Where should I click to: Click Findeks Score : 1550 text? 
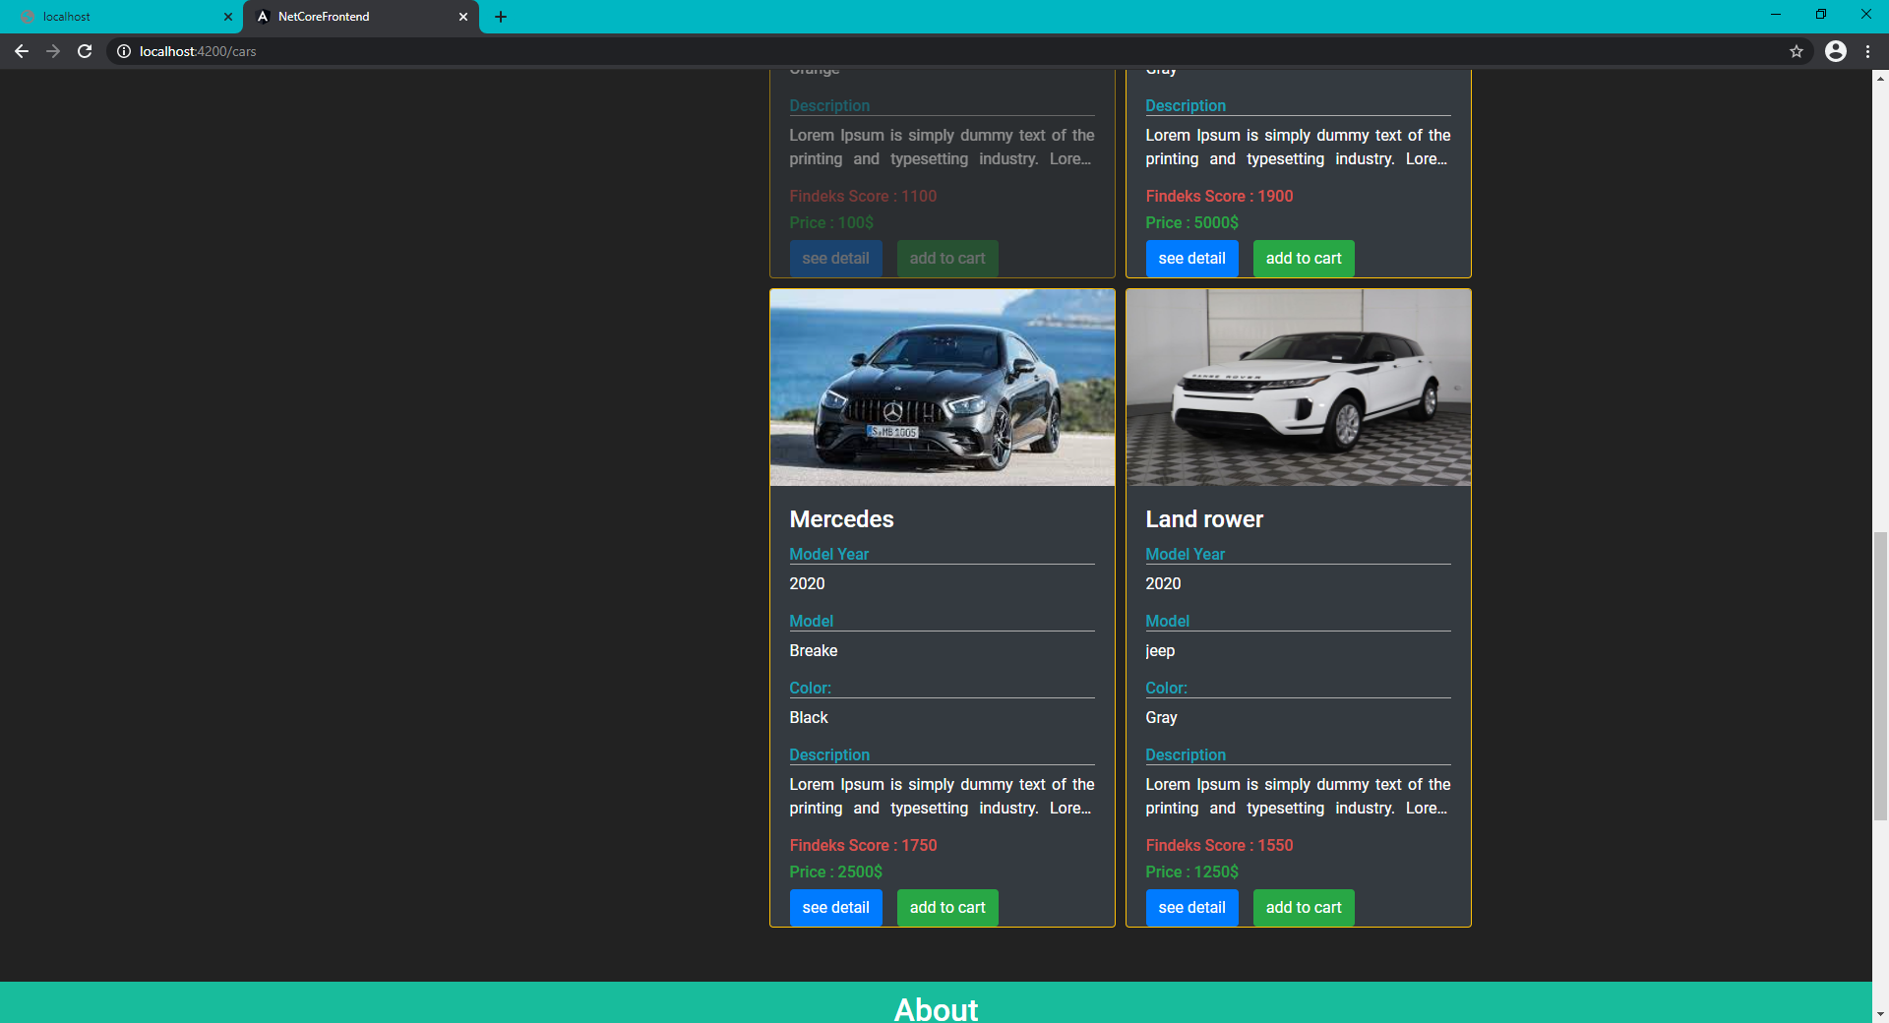[x=1219, y=846]
